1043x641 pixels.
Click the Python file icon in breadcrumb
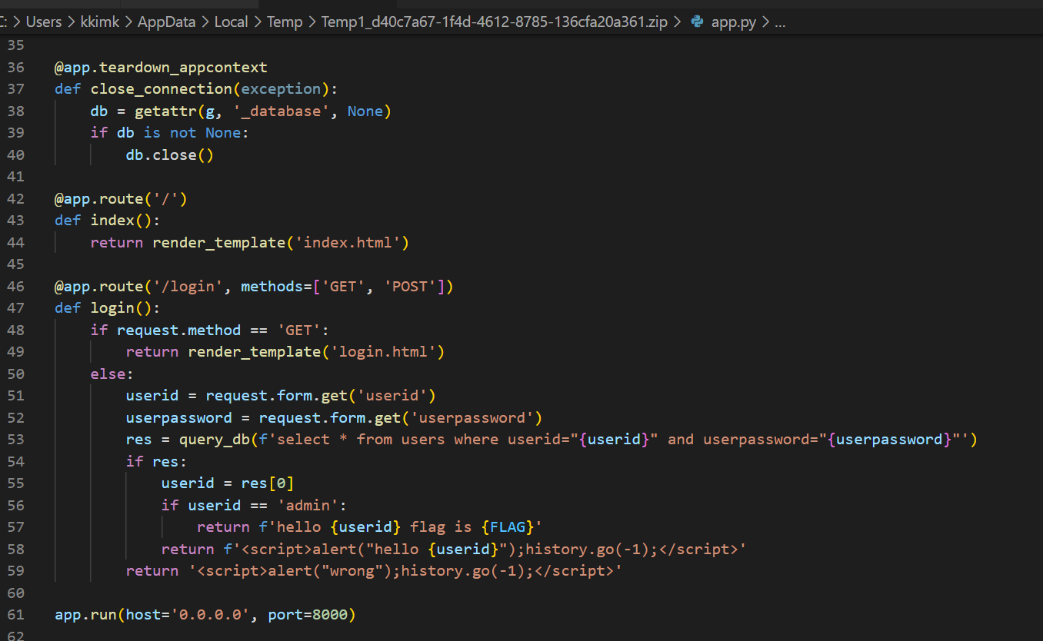[x=698, y=22]
